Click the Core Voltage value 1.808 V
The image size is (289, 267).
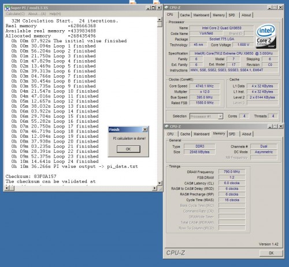tap(243, 45)
